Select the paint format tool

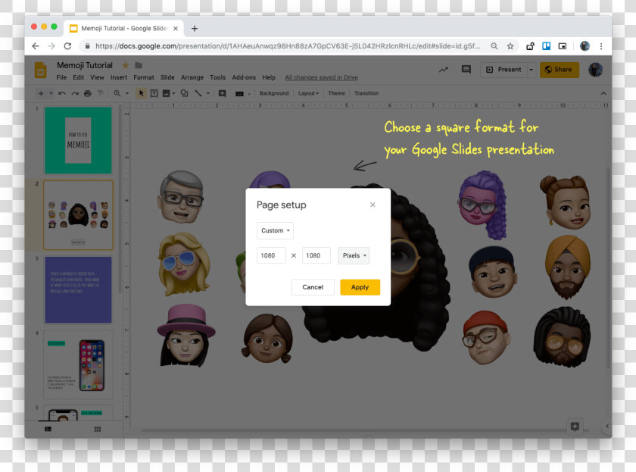[101, 93]
